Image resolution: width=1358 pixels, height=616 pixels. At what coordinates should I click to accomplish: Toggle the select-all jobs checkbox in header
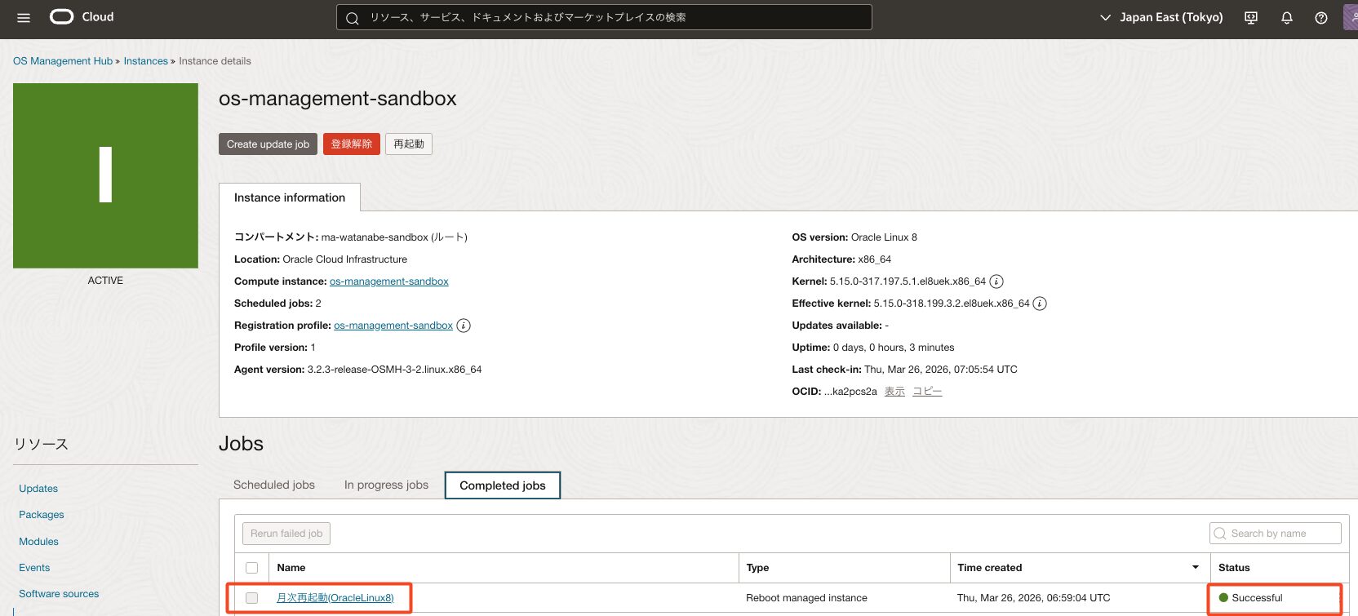tap(251, 568)
